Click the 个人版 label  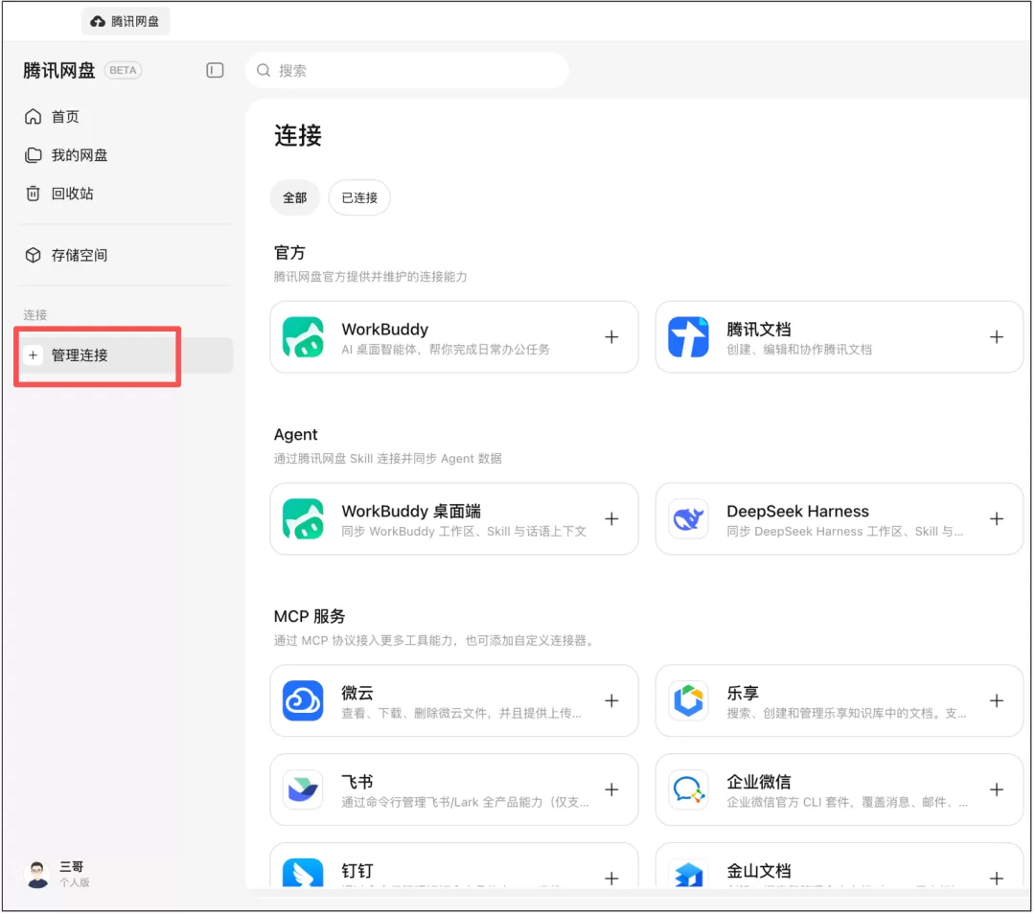[75, 883]
